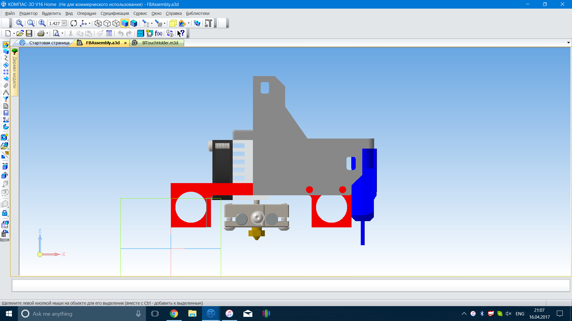Click the zoom-to-fit magnifier icon

click(x=20, y=23)
